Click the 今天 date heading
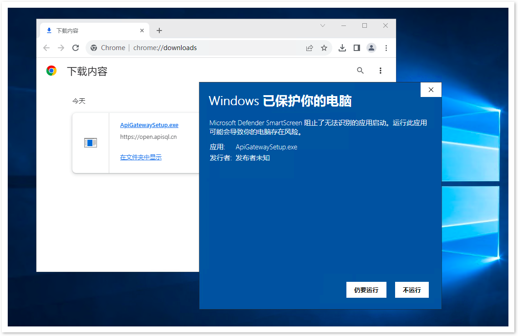Image resolution: width=518 pixels, height=336 pixels. coord(79,101)
